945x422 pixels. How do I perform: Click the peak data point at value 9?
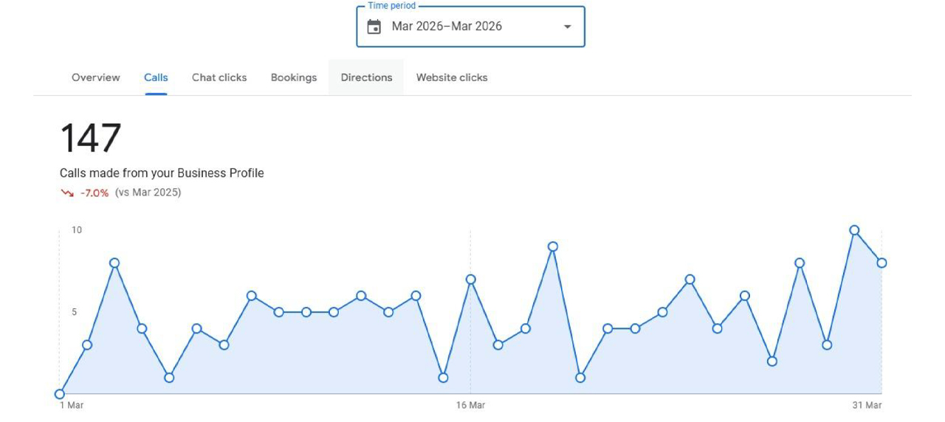point(553,246)
